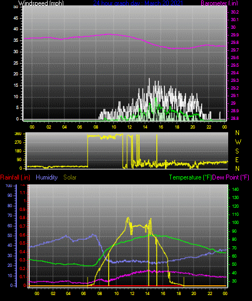Click the 0.5 rainfall scale value
The width and height of the screenshot is (252, 301).
[23, 243]
